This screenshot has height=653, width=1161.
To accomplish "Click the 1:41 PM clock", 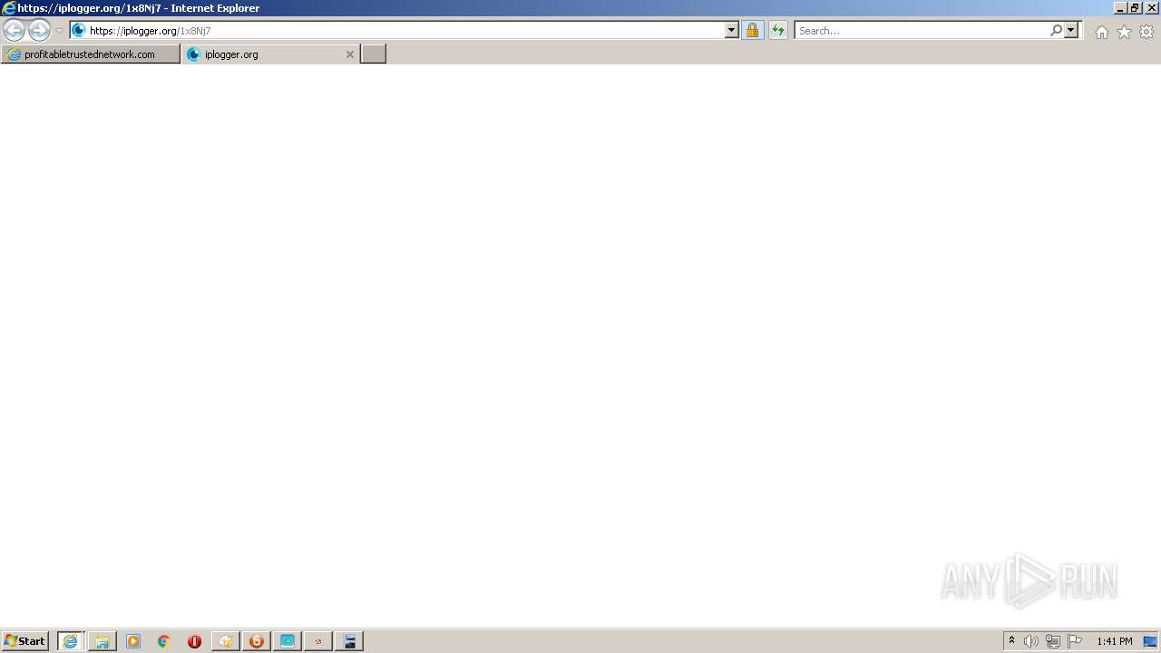I will point(1115,641).
